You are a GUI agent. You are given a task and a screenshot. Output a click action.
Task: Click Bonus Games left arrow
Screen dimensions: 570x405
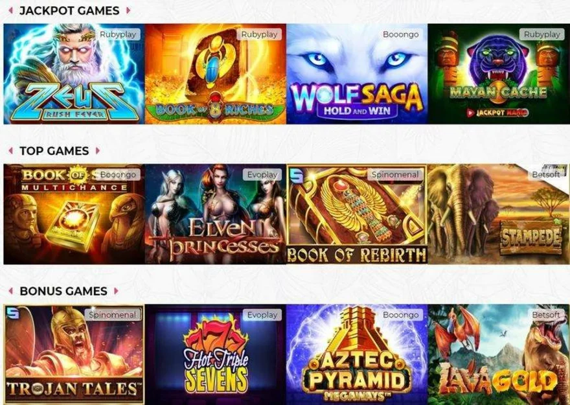[11, 291]
